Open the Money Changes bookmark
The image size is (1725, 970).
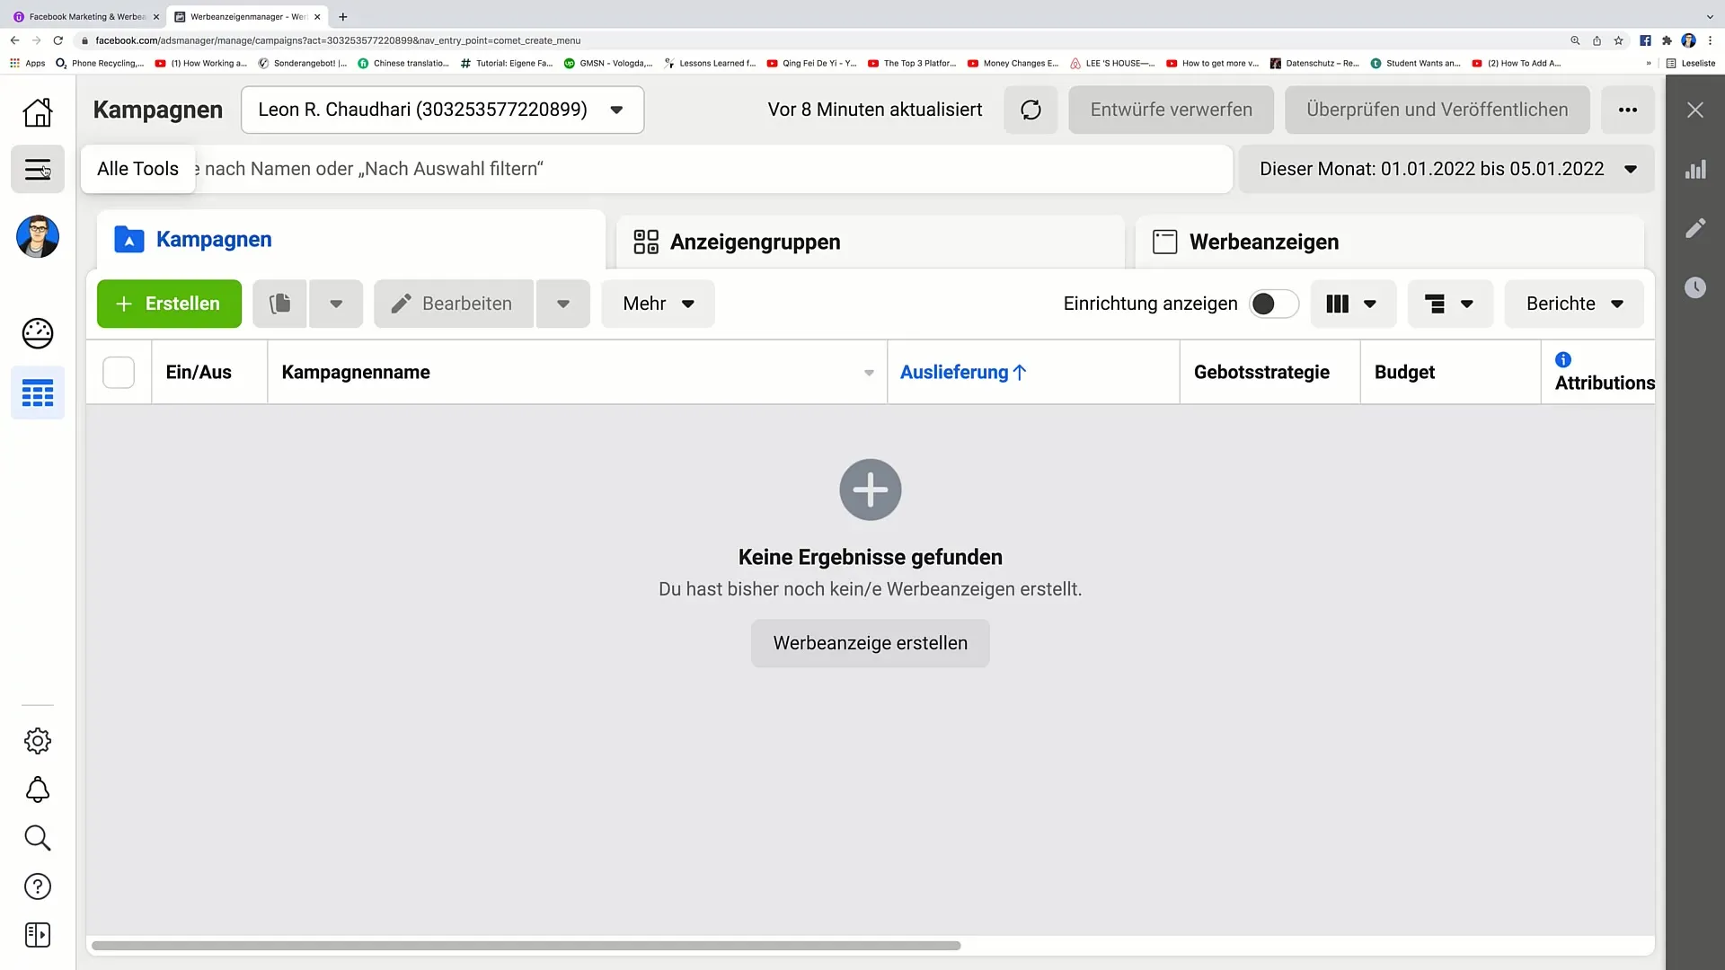point(1013,63)
